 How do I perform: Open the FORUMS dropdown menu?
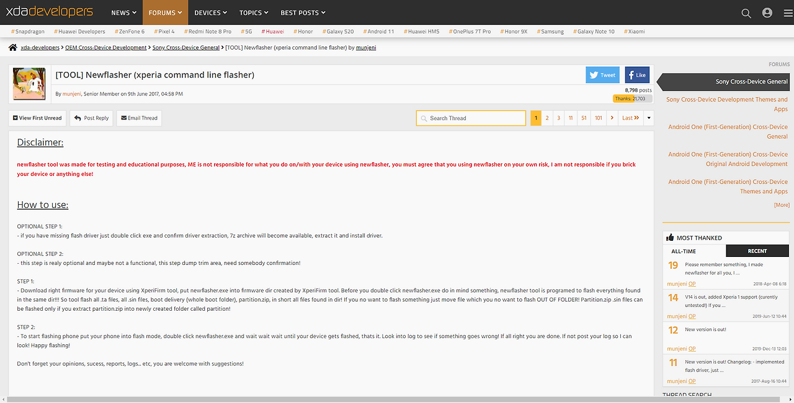tap(165, 12)
